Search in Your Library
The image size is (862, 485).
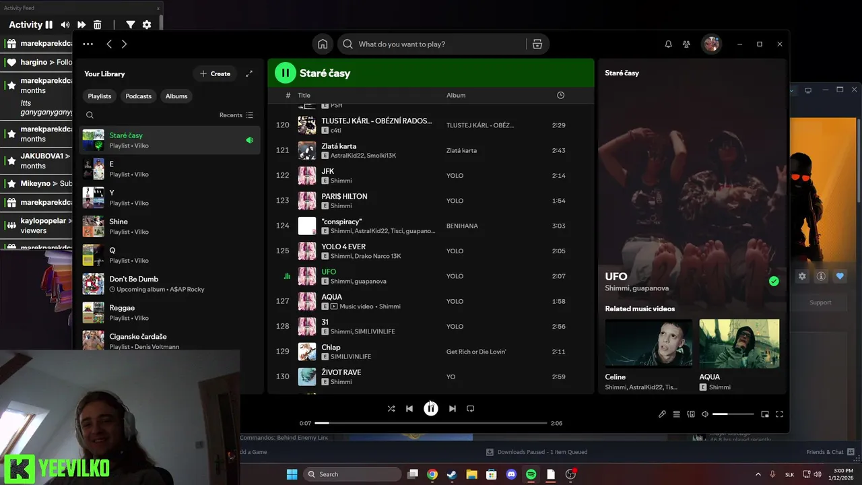[90, 115]
